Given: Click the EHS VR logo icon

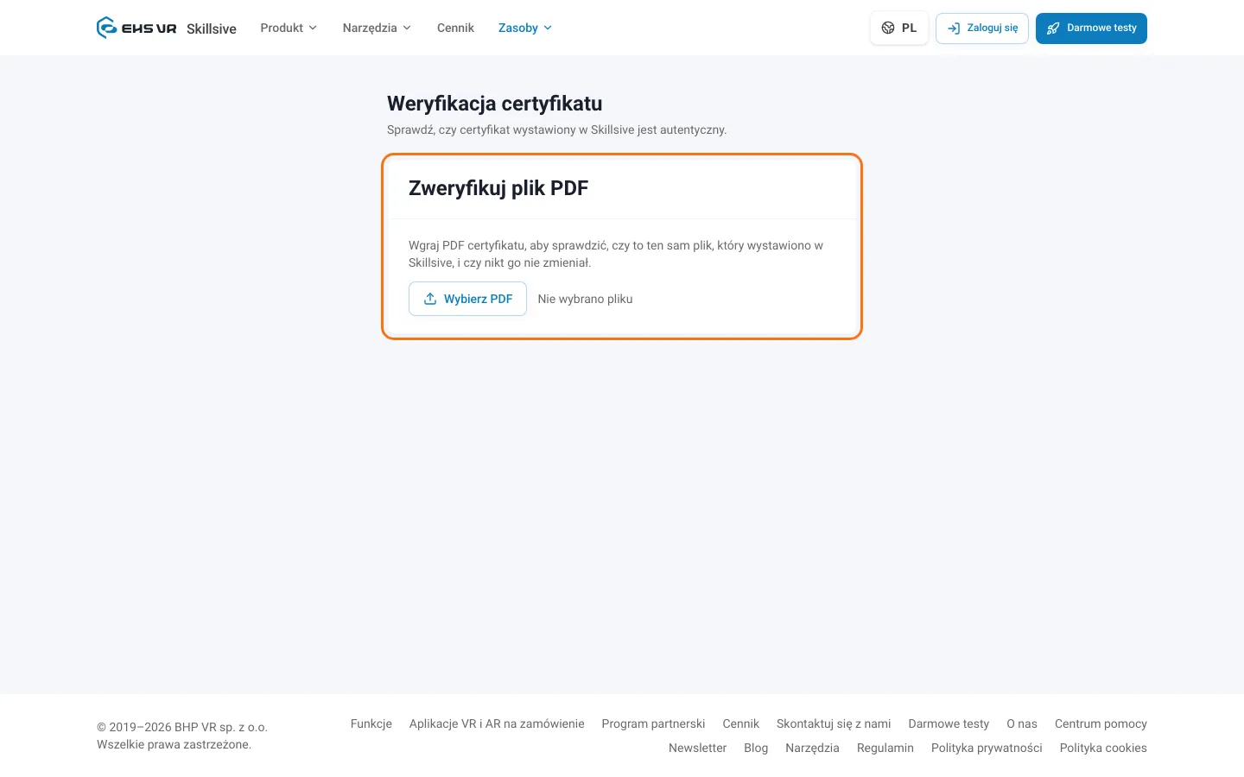Looking at the screenshot, I should pos(106,28).
